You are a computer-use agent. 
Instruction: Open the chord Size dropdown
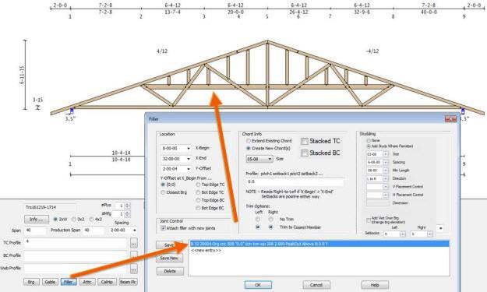click(x=270, y=159)
